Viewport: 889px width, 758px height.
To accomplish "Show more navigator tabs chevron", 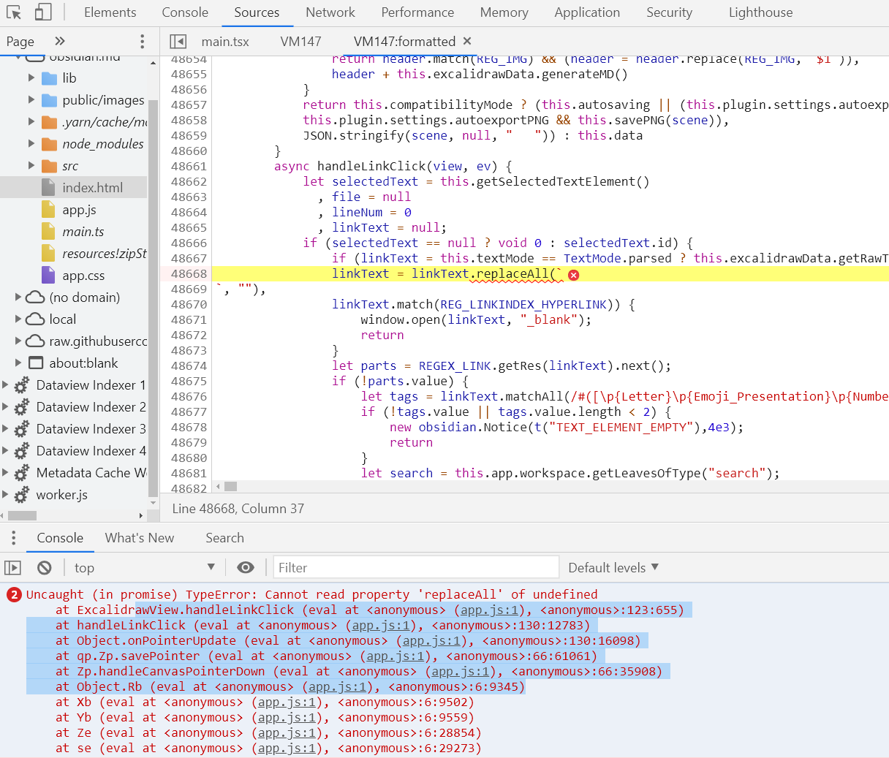I will [x=60, y=41].
